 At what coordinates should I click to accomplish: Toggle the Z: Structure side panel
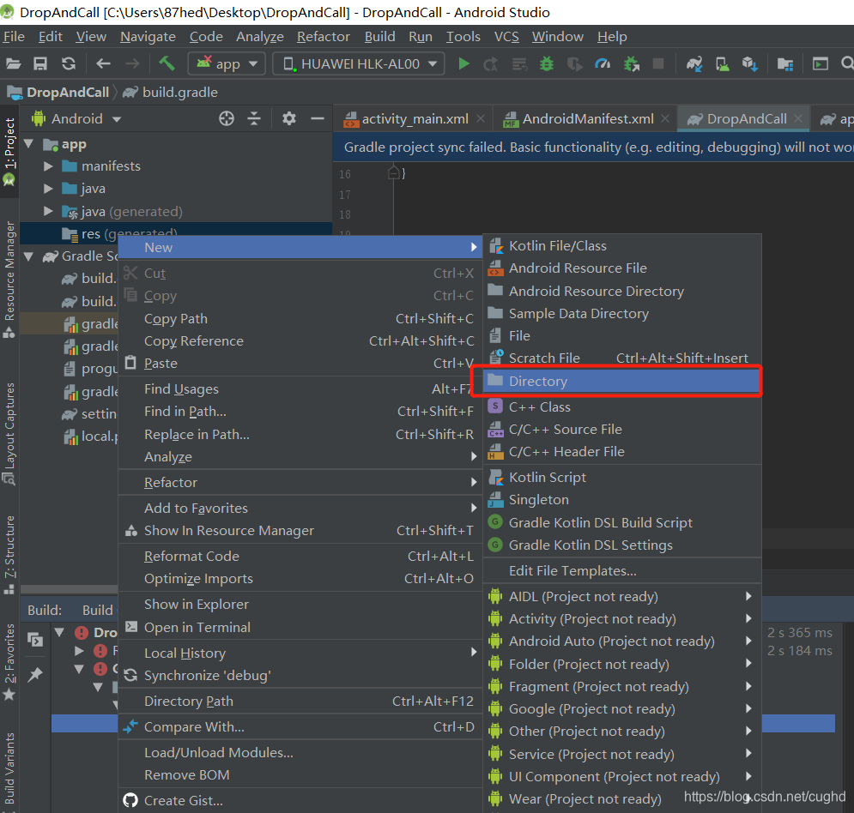click(9, 555)
